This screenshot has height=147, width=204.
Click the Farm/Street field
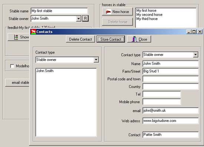click(x=171, y=71)
